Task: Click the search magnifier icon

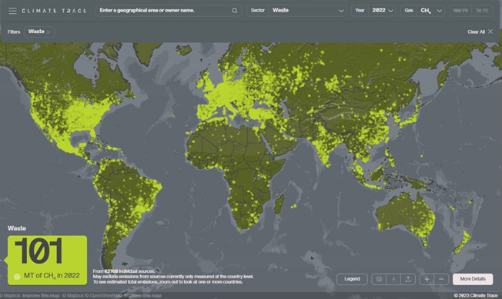Action: 235,11
